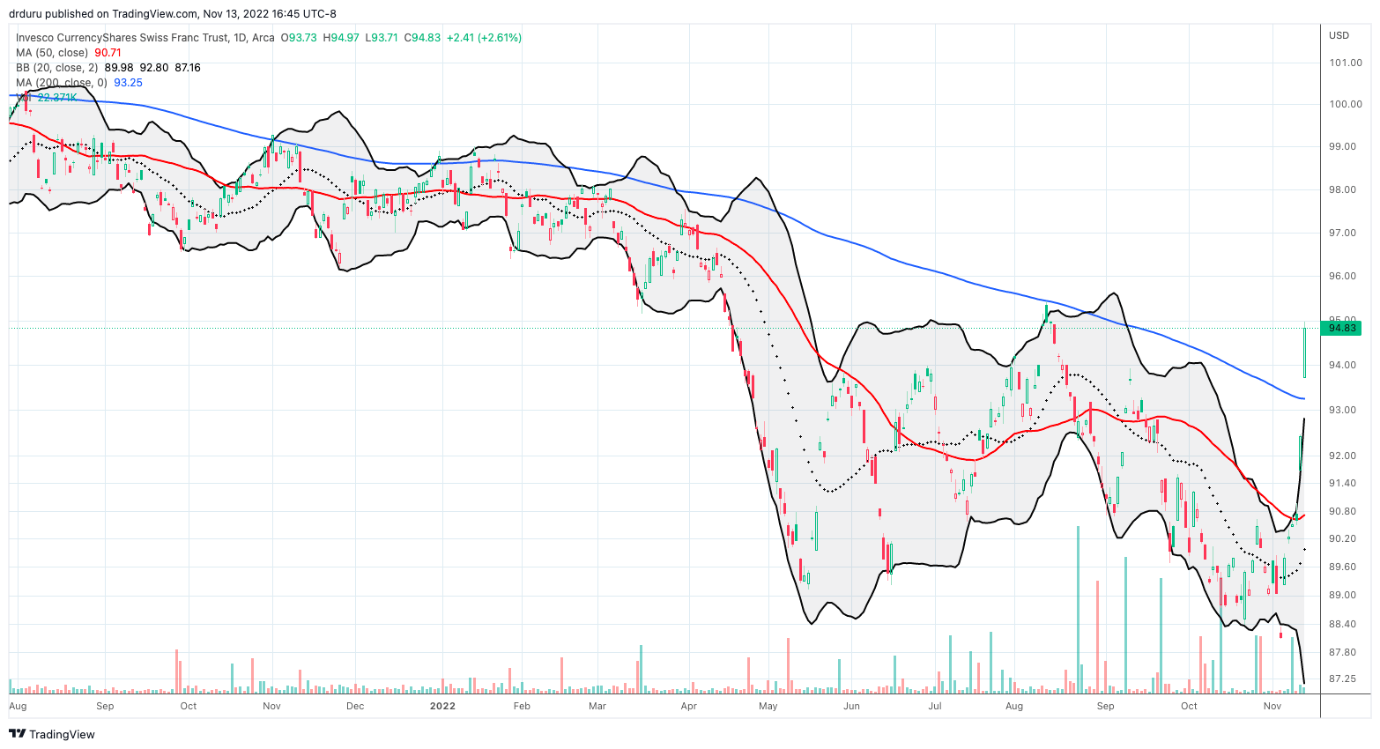Click the 87.80 price axis label
This screenshot has width=1380, height=749.
point(1342,652)
